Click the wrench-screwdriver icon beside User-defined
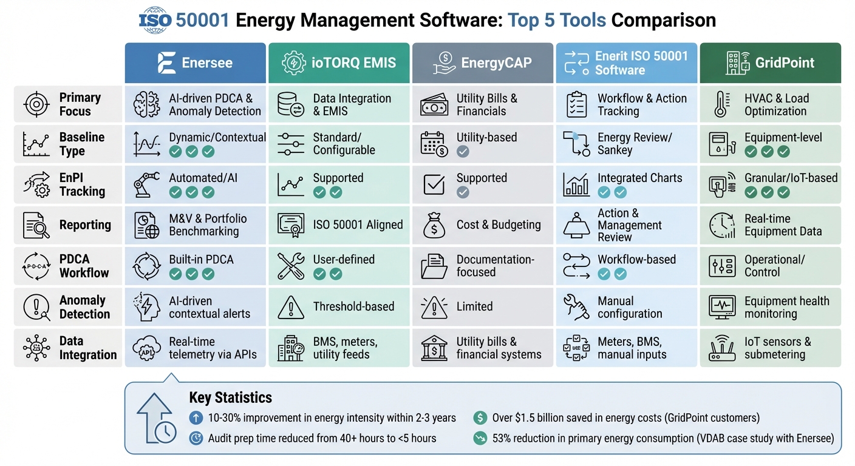The height and width of the screenshot is (466, 855). coord(290,266)
